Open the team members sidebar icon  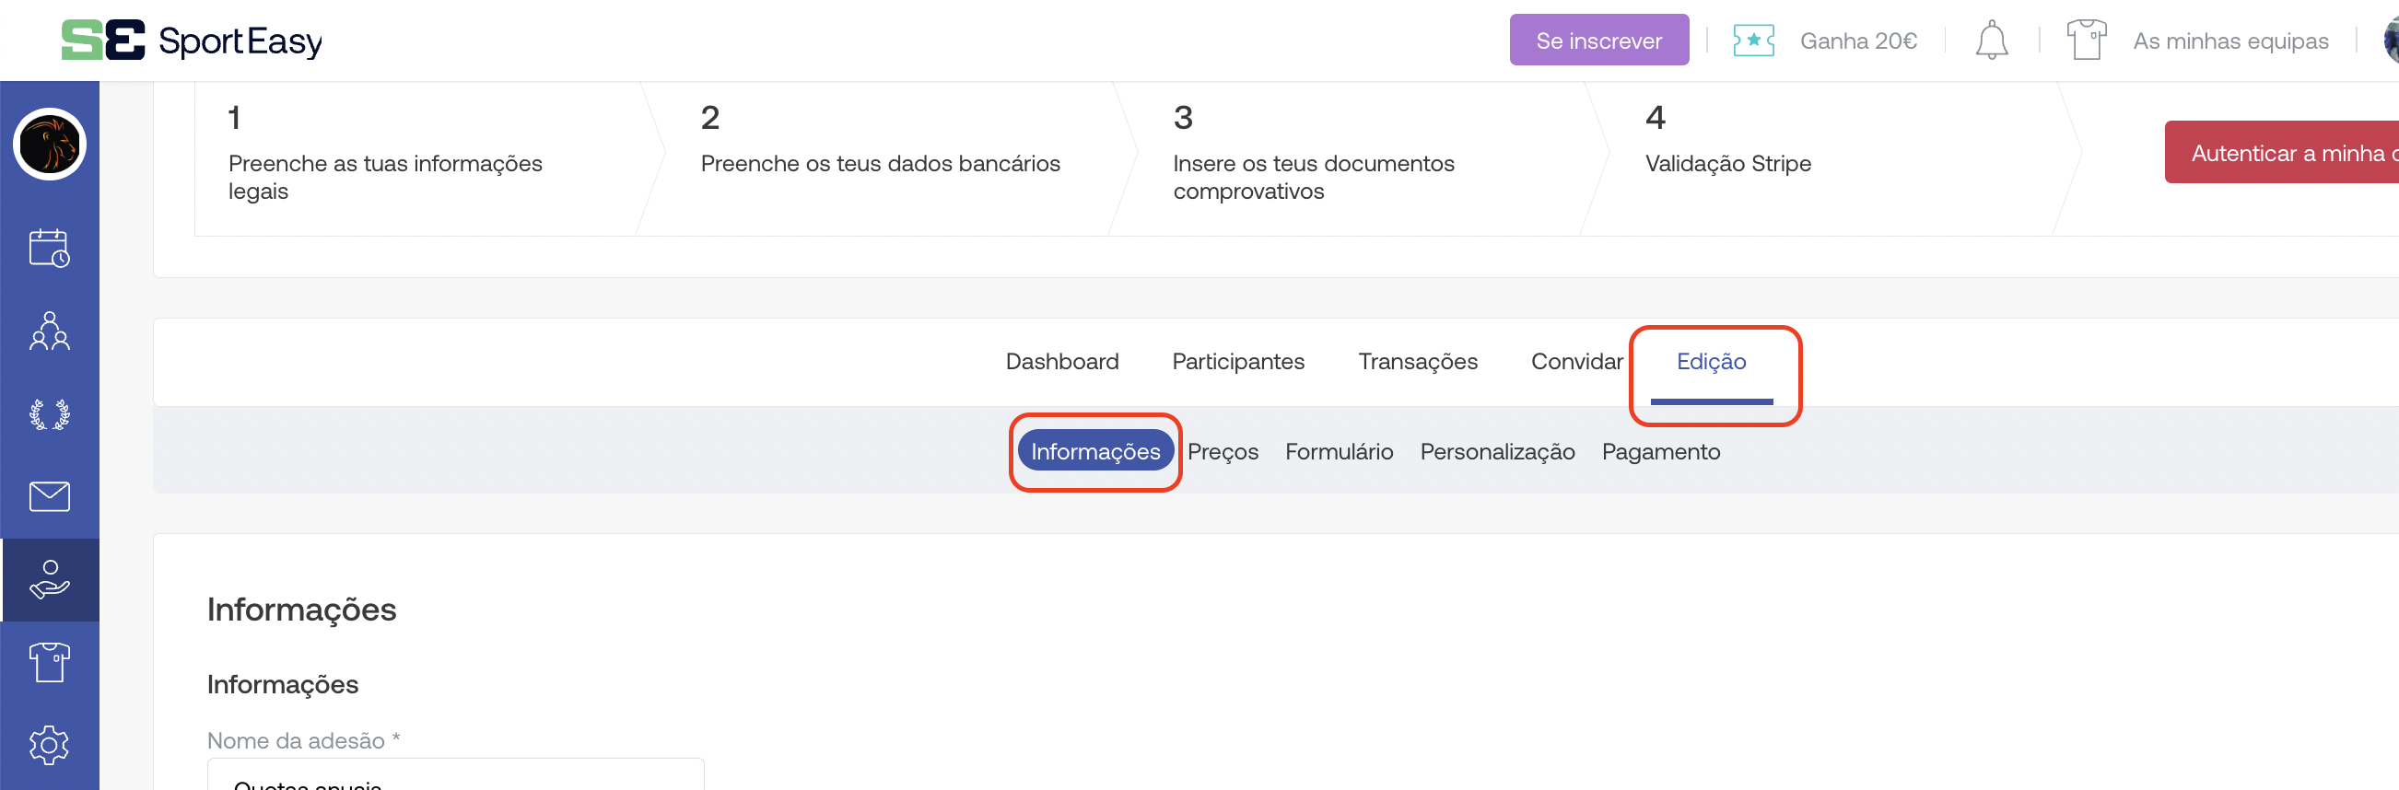(x=50, y=331)
